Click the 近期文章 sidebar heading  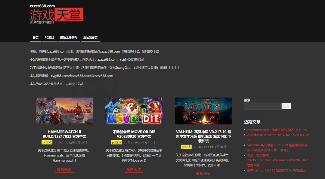252,122
